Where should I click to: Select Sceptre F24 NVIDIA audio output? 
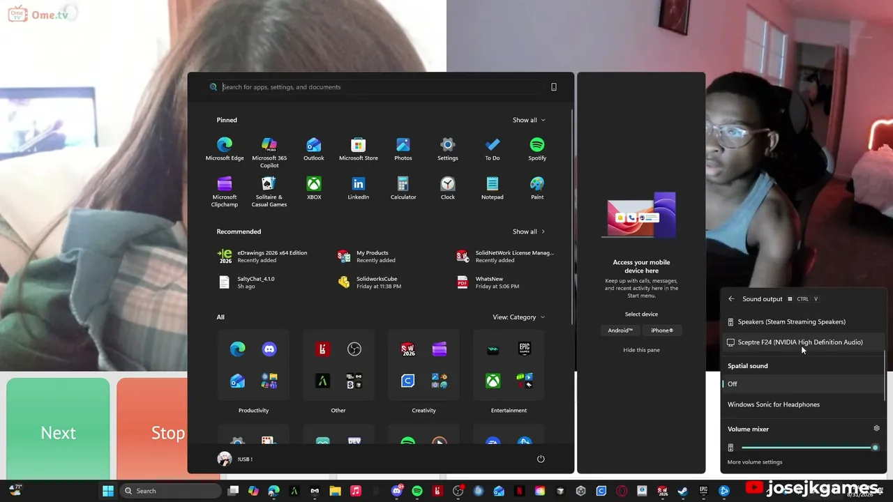pyautogui.click(x=802, y=342)
